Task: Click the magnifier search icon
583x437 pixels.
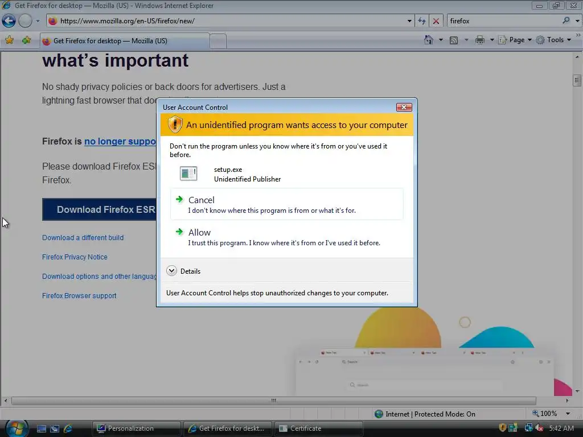Action: coord(566,20)
